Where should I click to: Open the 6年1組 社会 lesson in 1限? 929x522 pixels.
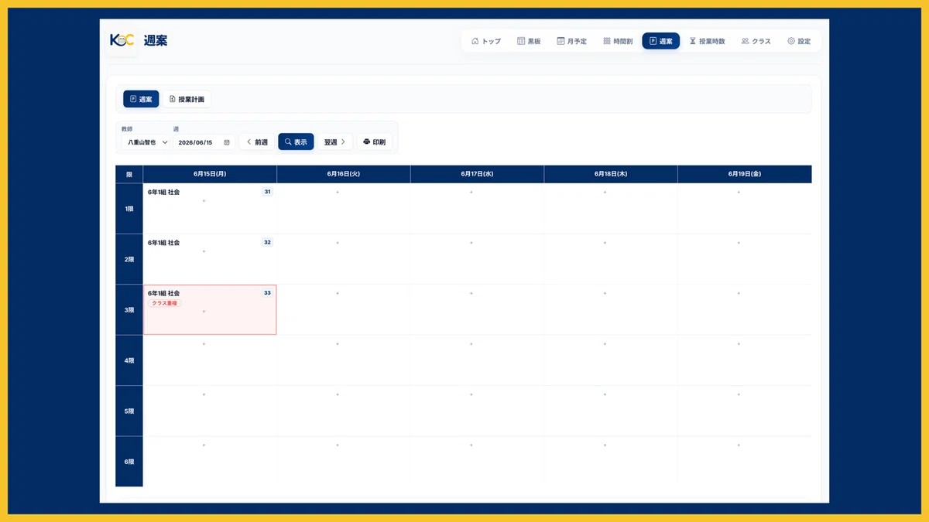(163, 192)
